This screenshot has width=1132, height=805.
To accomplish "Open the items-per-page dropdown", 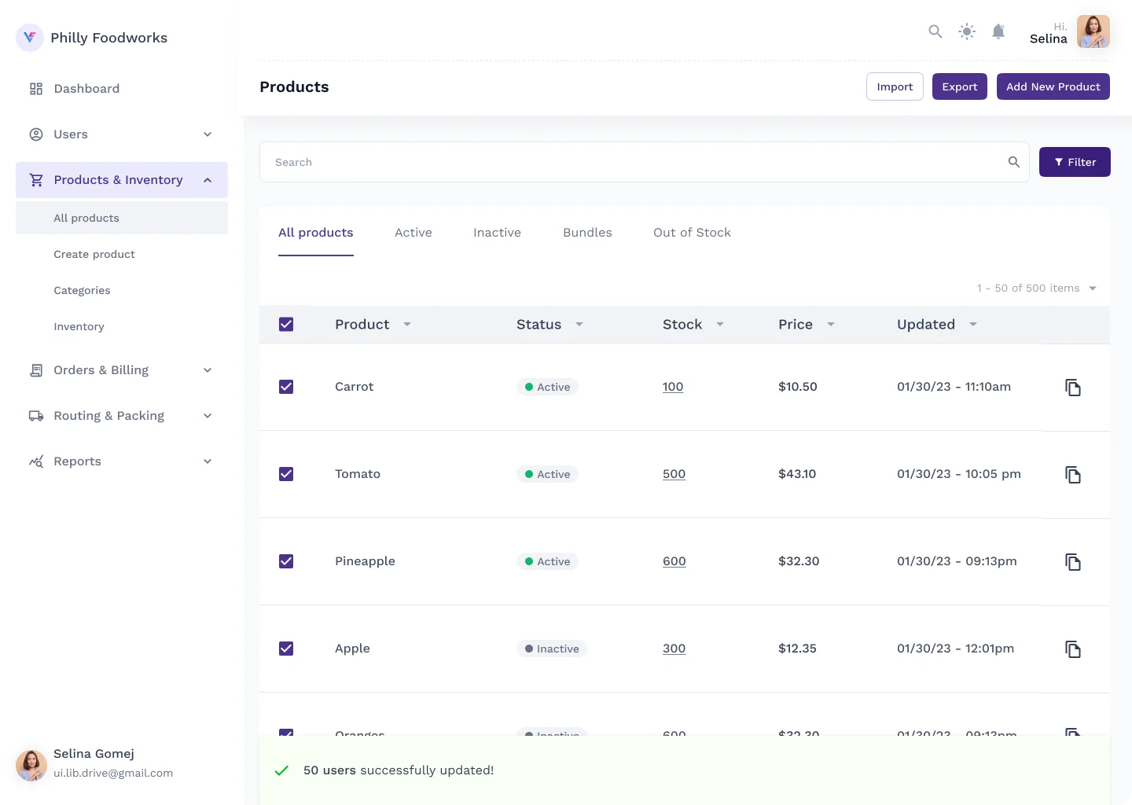I will point(1092,289).
